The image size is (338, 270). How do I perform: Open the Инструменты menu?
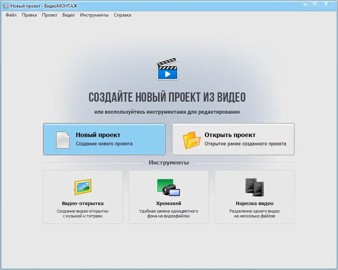[94, 15]
